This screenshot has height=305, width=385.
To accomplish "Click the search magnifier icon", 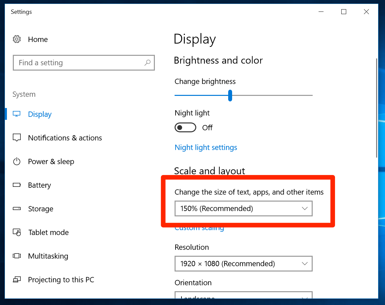I will coord(147,63).
